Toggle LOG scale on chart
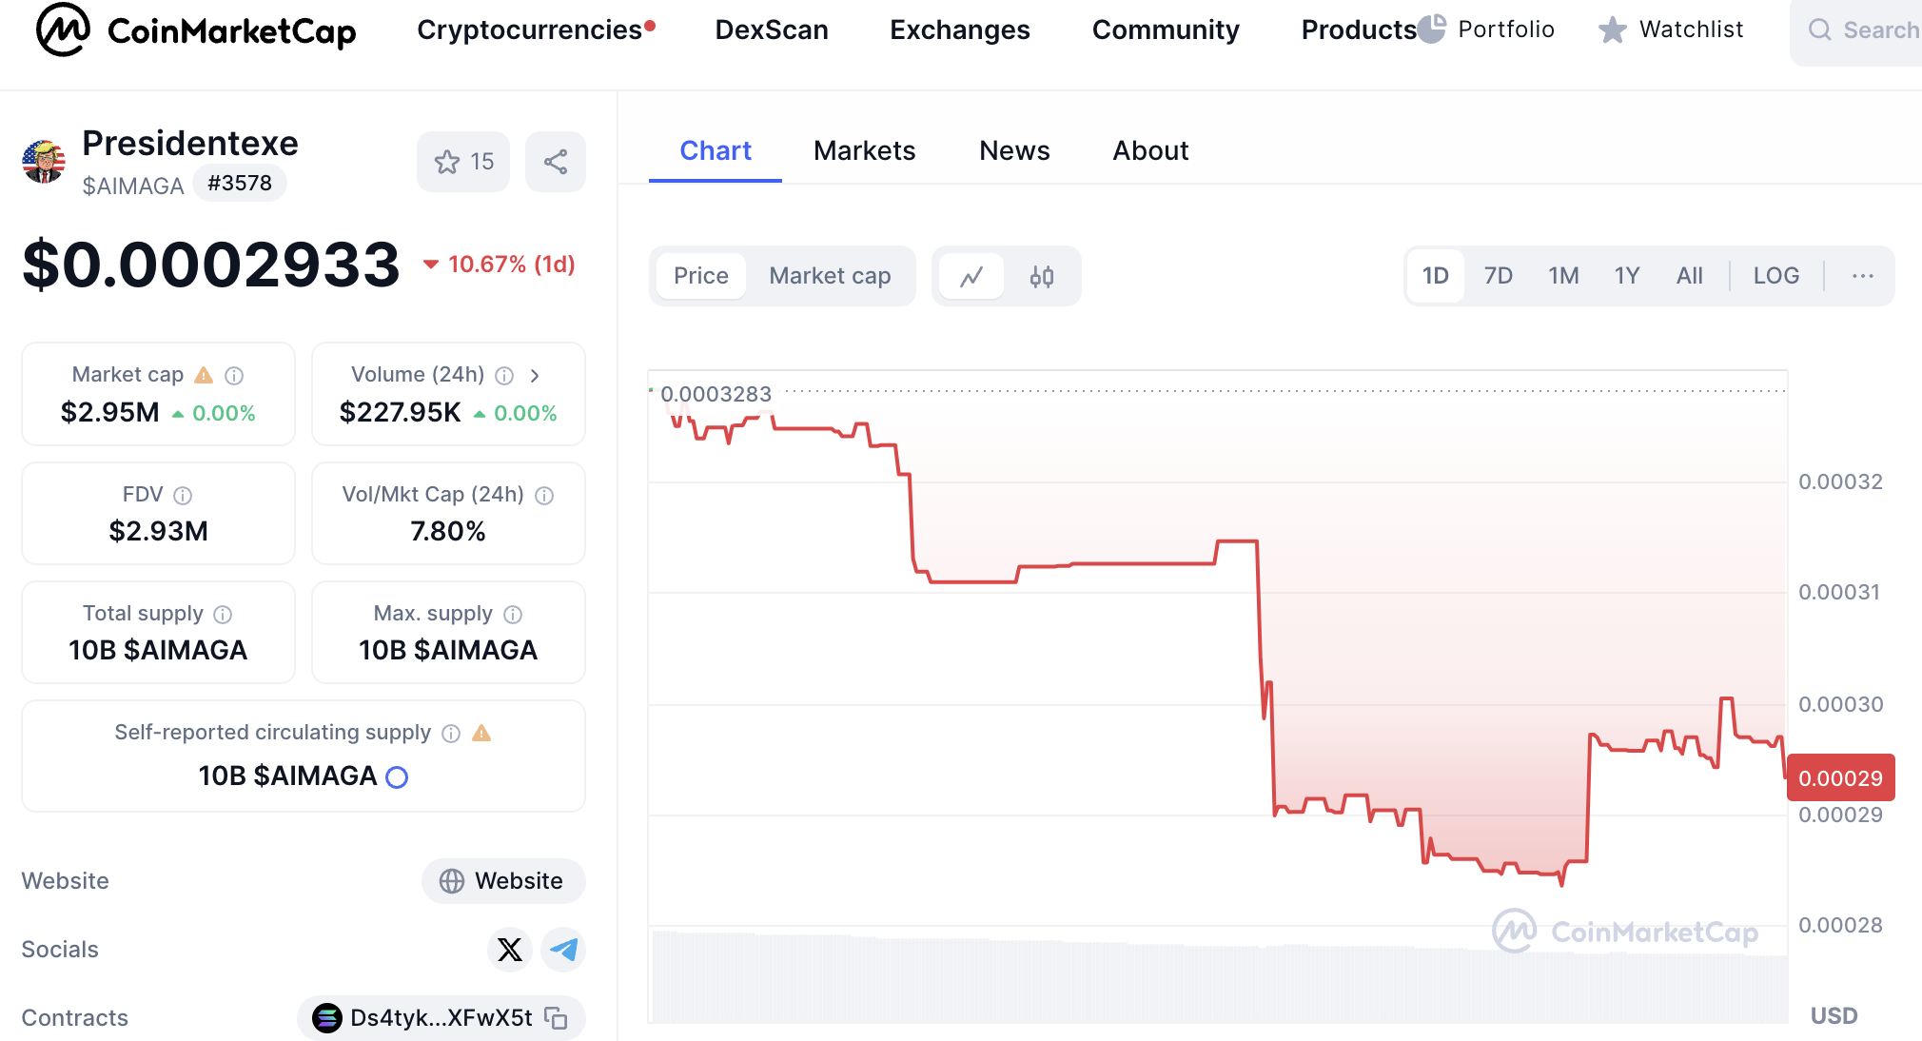The image size is (1922, 1041). tap(1775, 276)
